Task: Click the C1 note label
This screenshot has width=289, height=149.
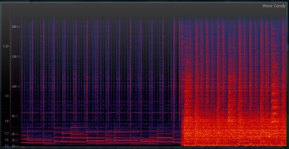Action: point(7,146)
